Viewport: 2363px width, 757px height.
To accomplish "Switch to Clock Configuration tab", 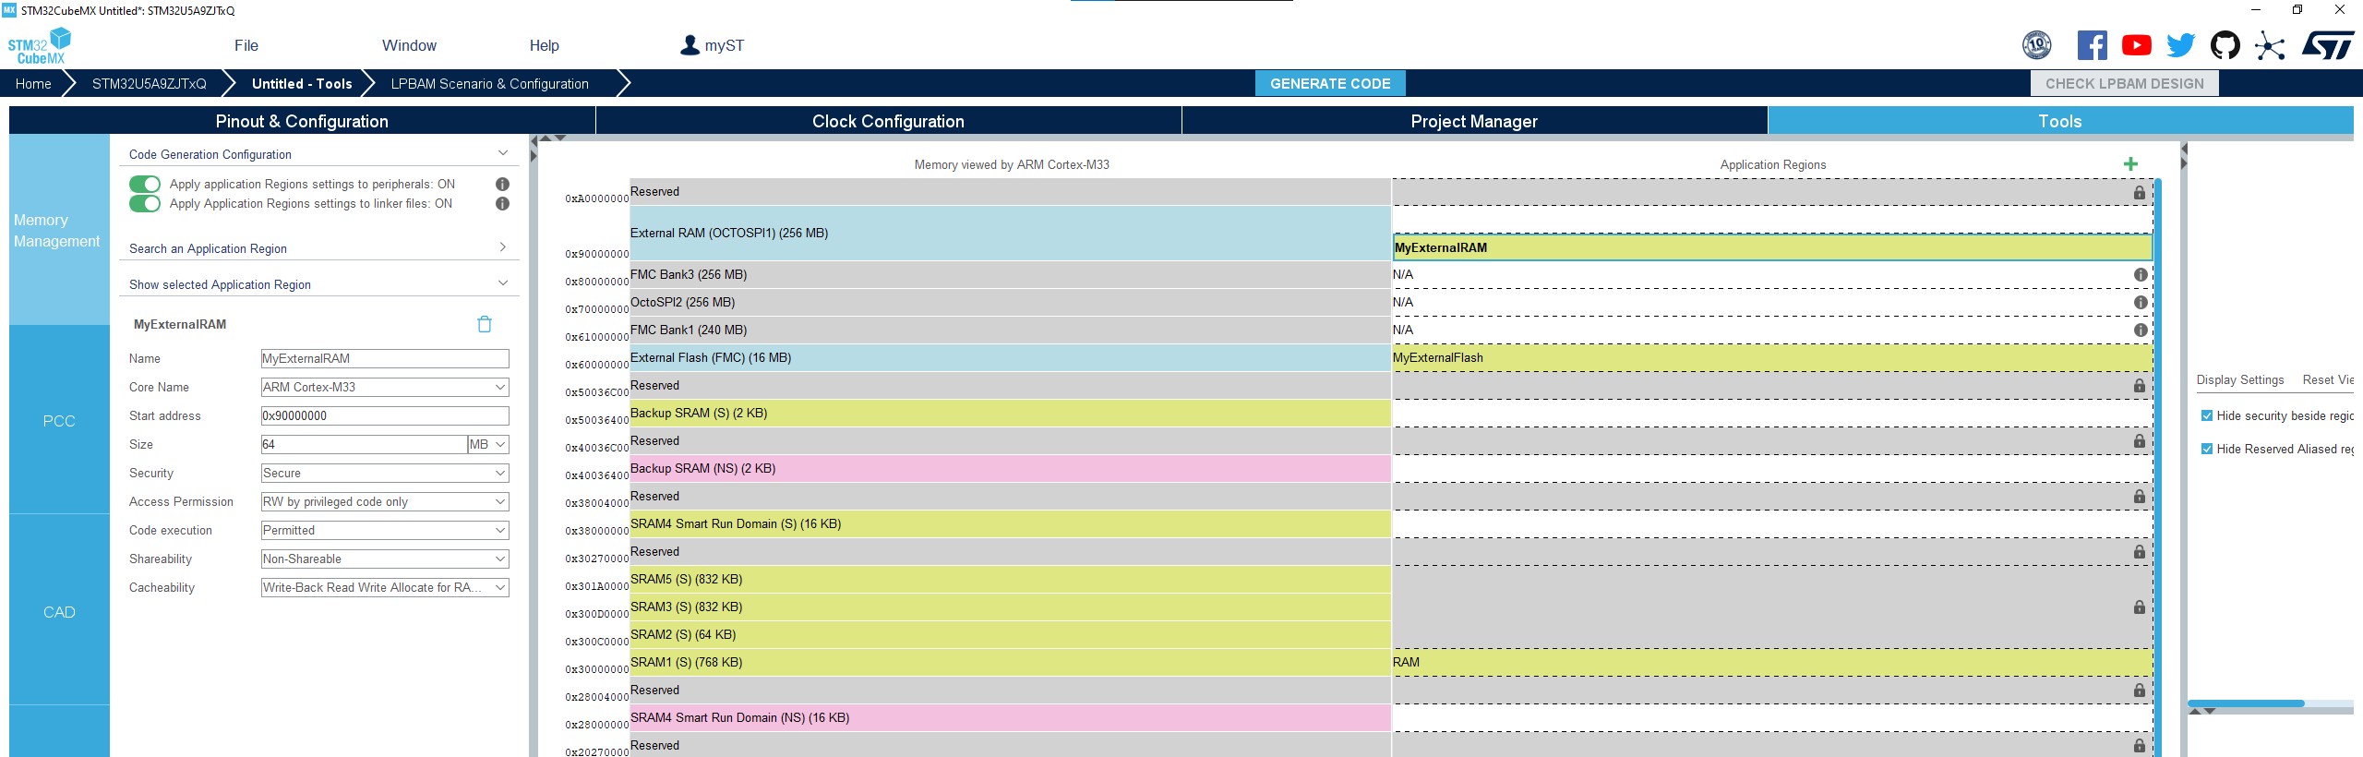I will point(888,121).
